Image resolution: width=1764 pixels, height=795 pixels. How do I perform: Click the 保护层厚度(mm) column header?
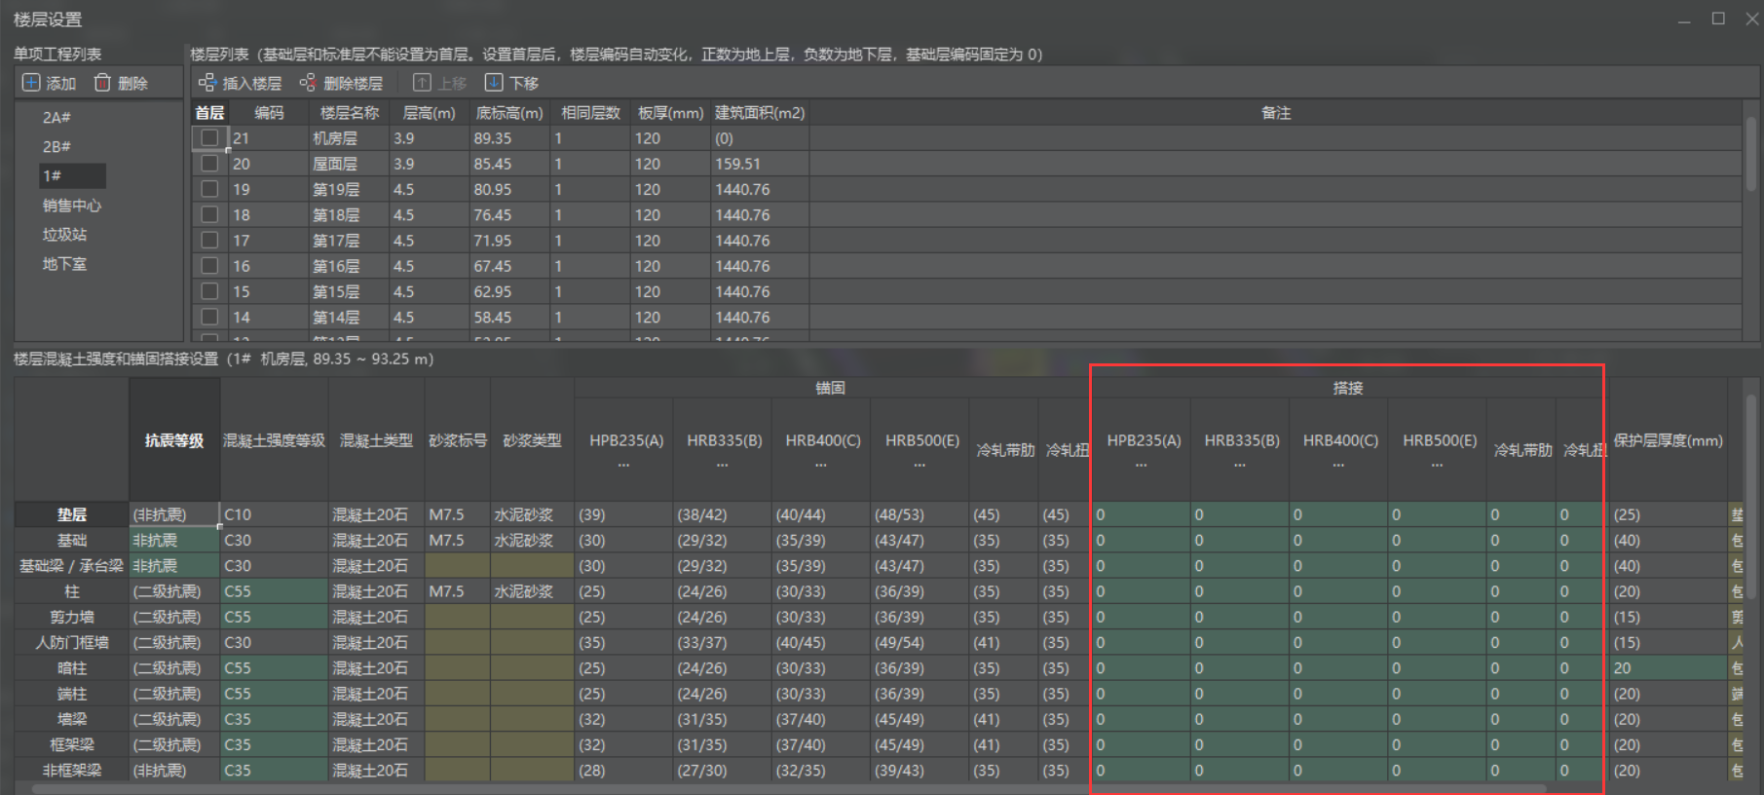1668,440
